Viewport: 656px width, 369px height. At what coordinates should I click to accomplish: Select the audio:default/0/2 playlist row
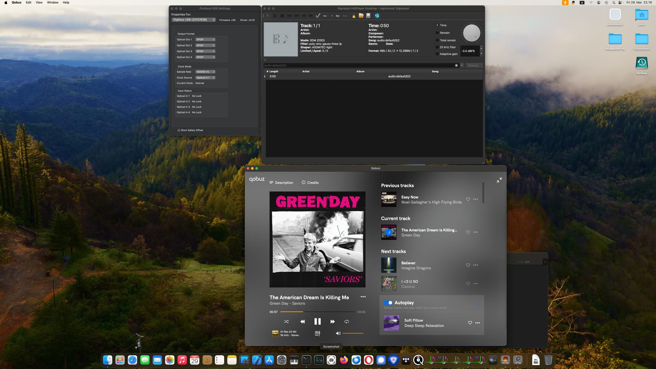pyautogui.click(x=374, y=77)
